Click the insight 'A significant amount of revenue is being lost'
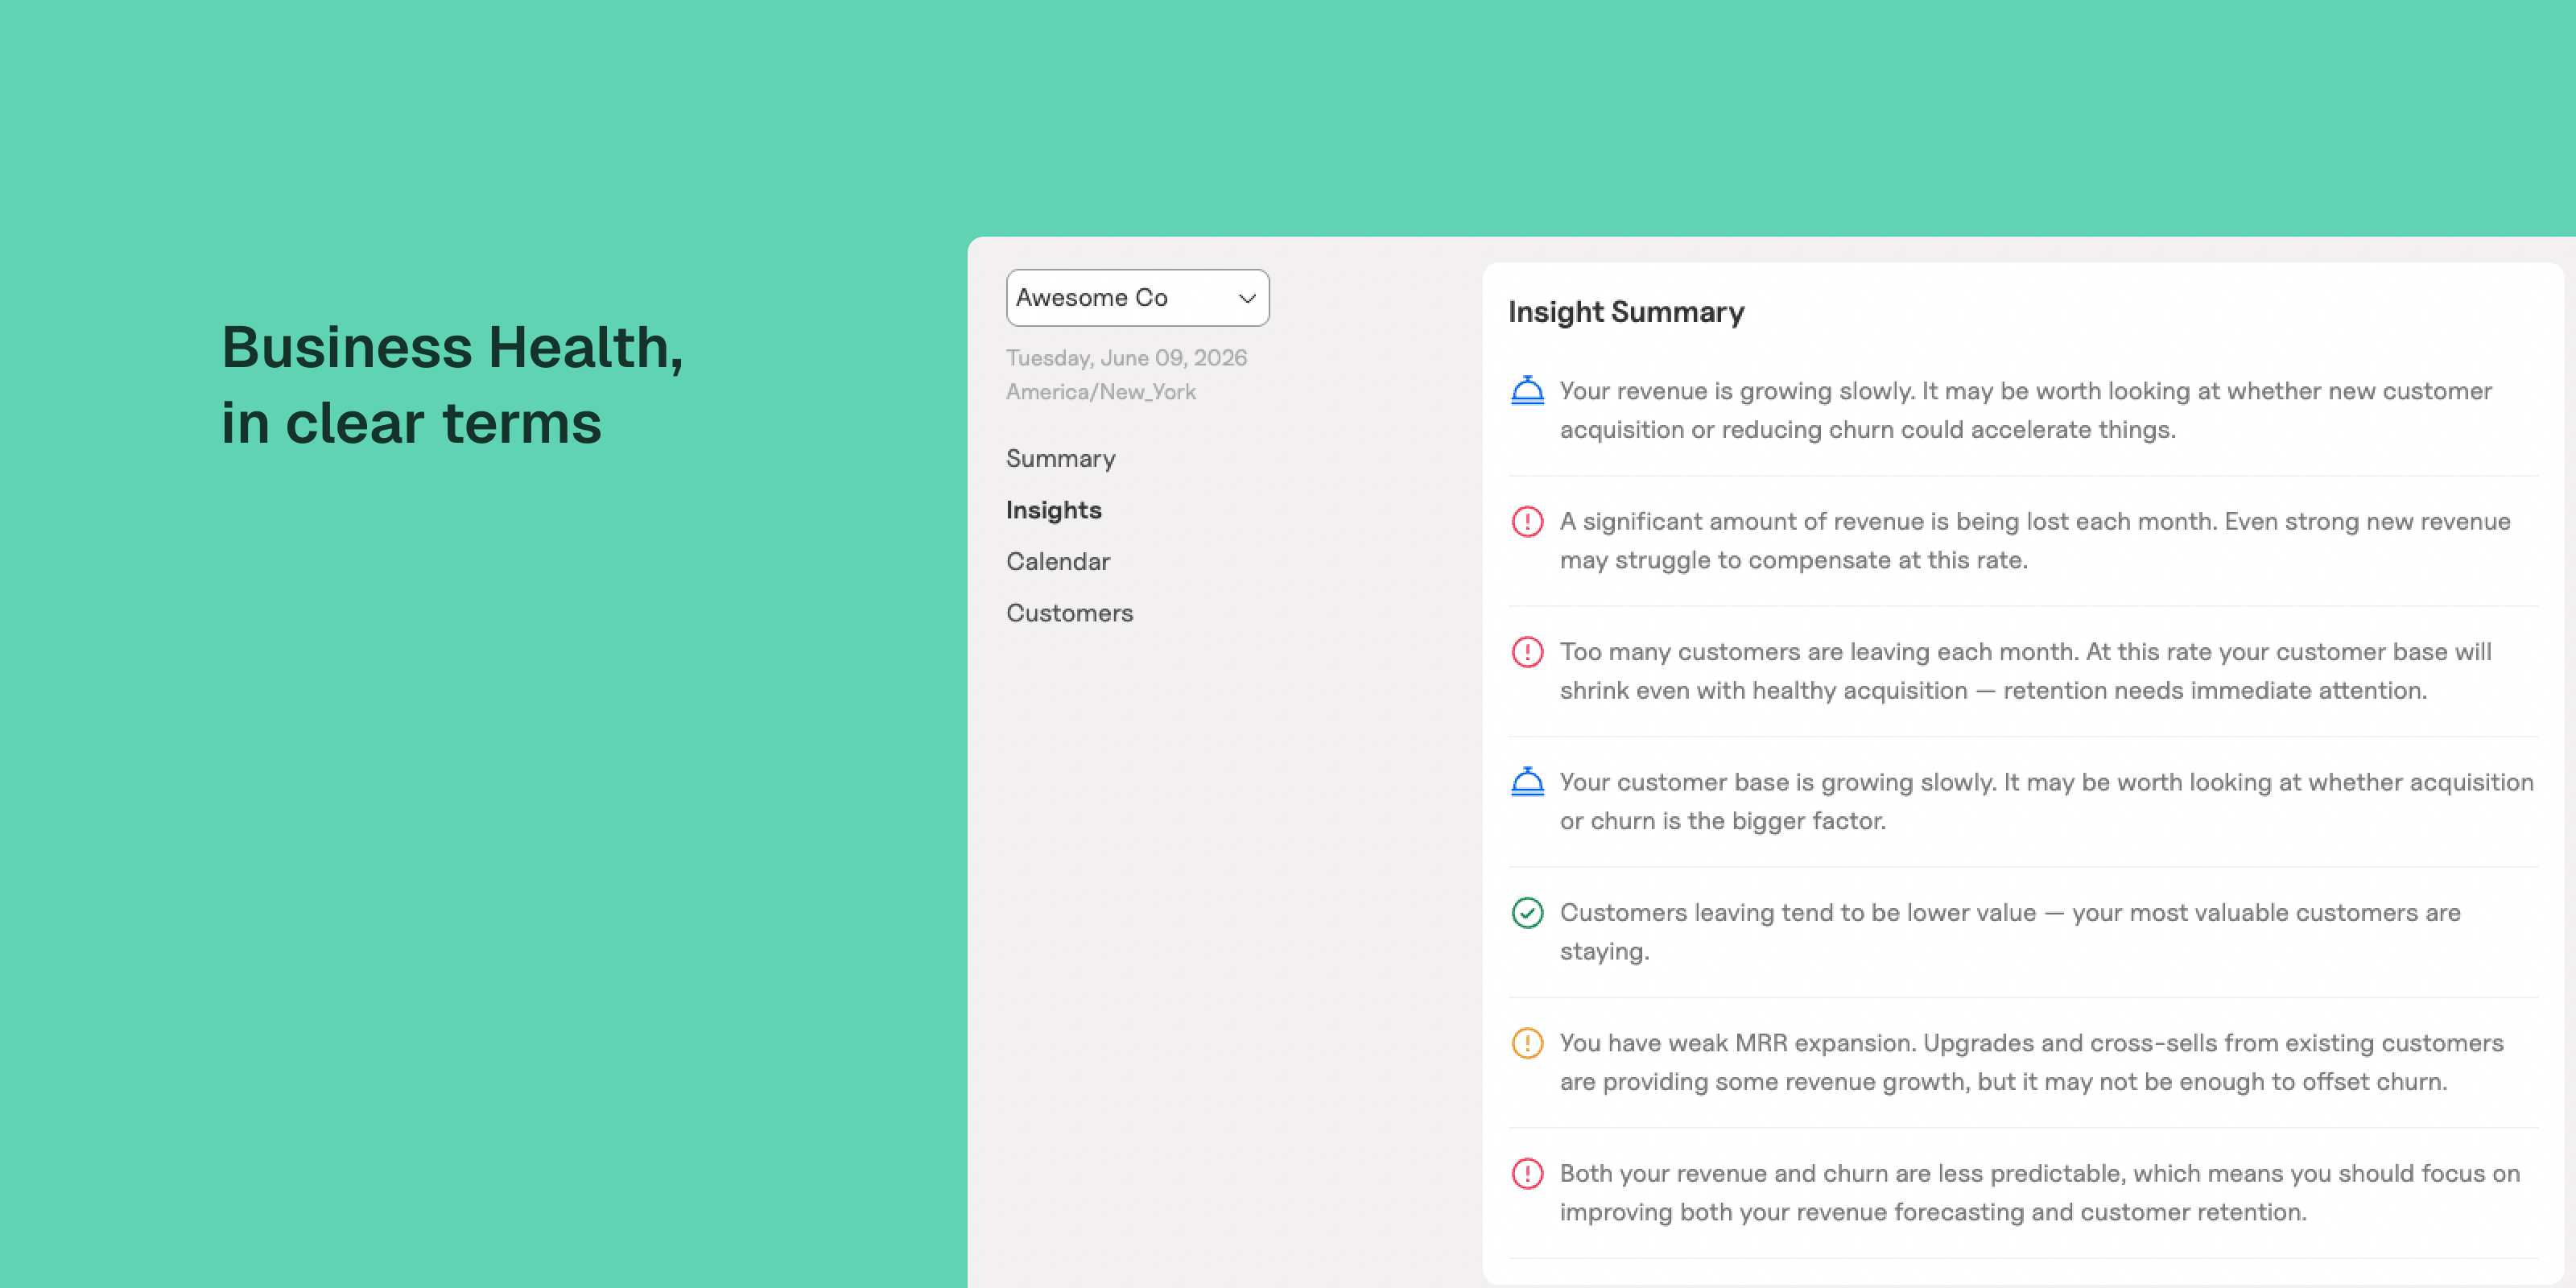 2035,540
